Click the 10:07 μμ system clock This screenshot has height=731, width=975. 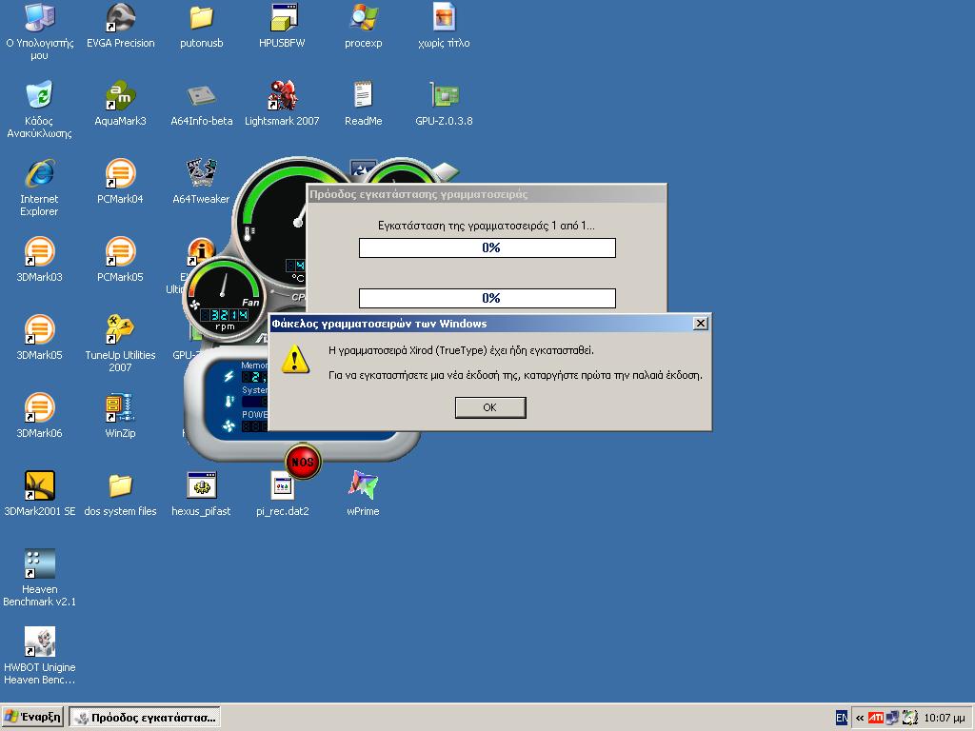[x=944, y=718]
